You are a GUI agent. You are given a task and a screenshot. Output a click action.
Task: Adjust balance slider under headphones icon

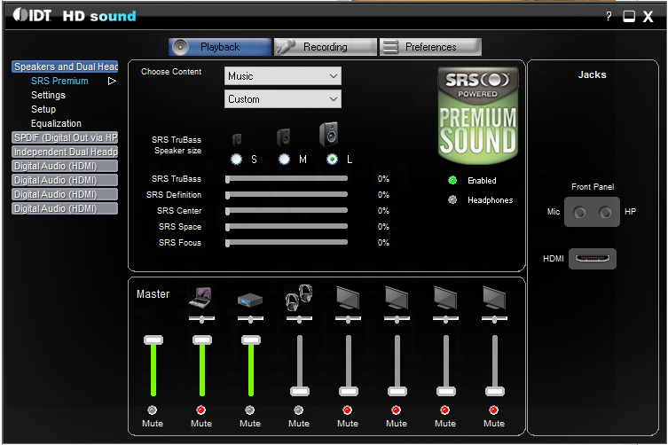(x=300, y=318)
